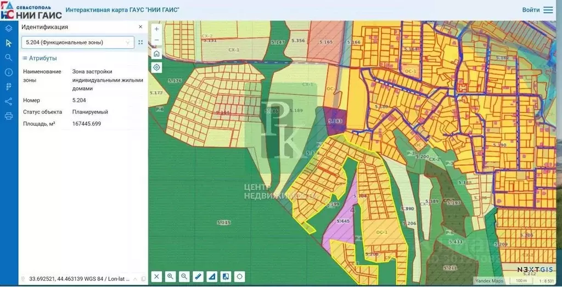Open the print map tool

click(x=8, y=116)
